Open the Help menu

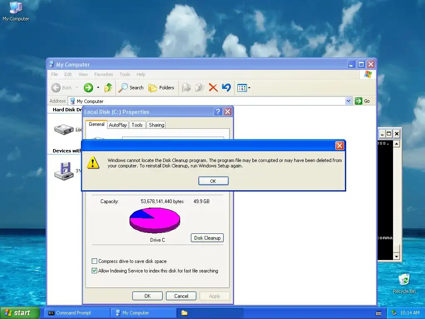141,74
